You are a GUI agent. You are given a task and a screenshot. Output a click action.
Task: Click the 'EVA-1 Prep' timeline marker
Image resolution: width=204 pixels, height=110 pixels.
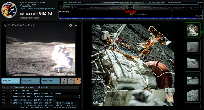(94, 8)
